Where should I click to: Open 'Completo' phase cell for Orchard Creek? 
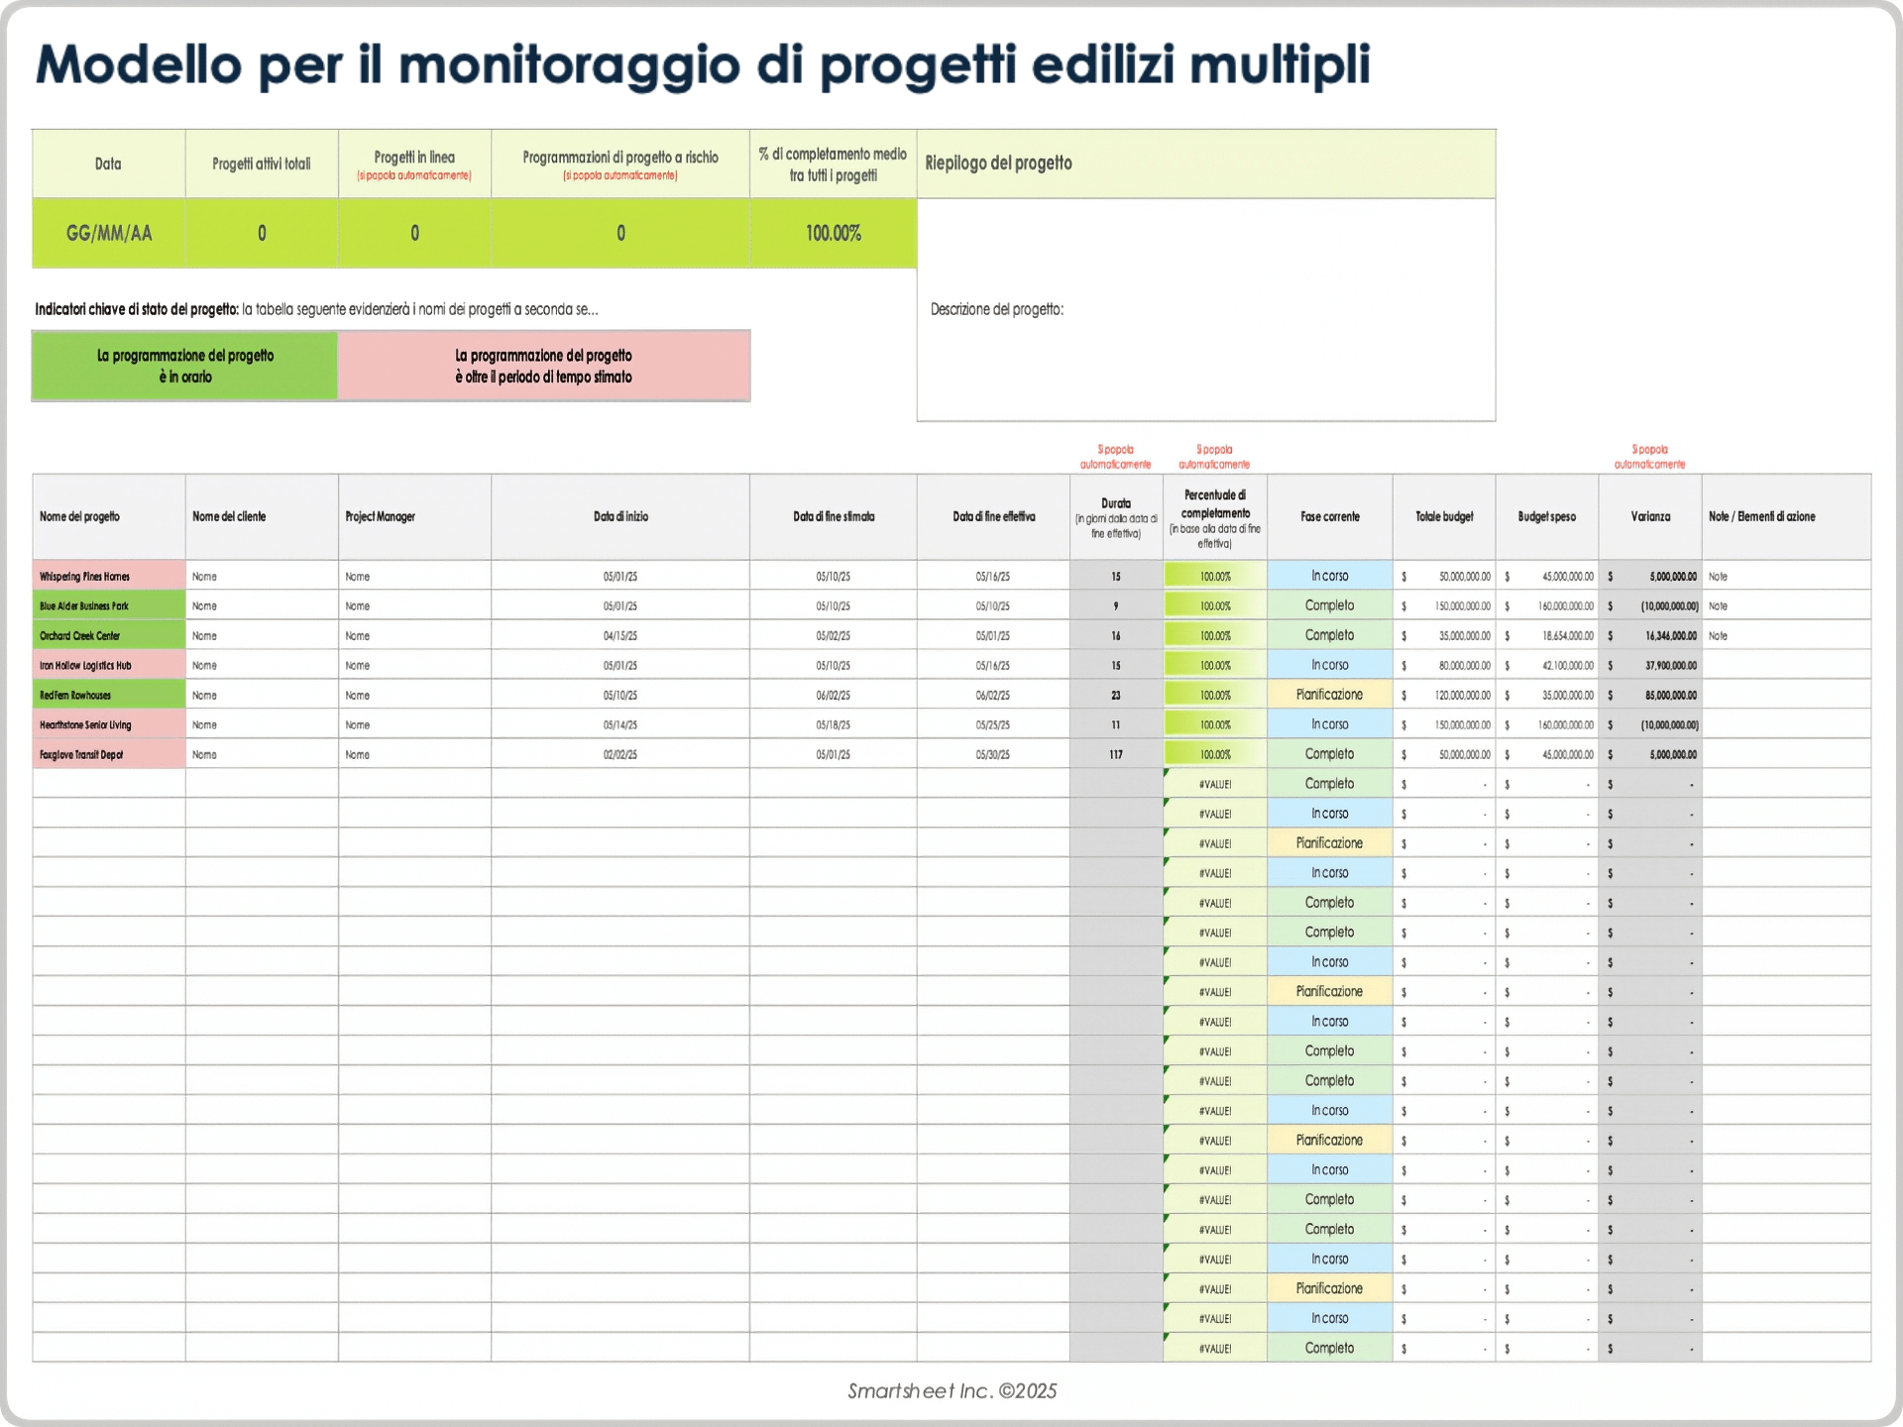1330,635
